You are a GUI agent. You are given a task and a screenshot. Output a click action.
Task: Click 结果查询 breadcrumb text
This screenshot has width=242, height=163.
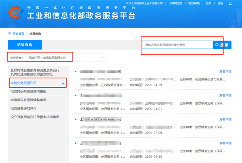coord(35,33)
